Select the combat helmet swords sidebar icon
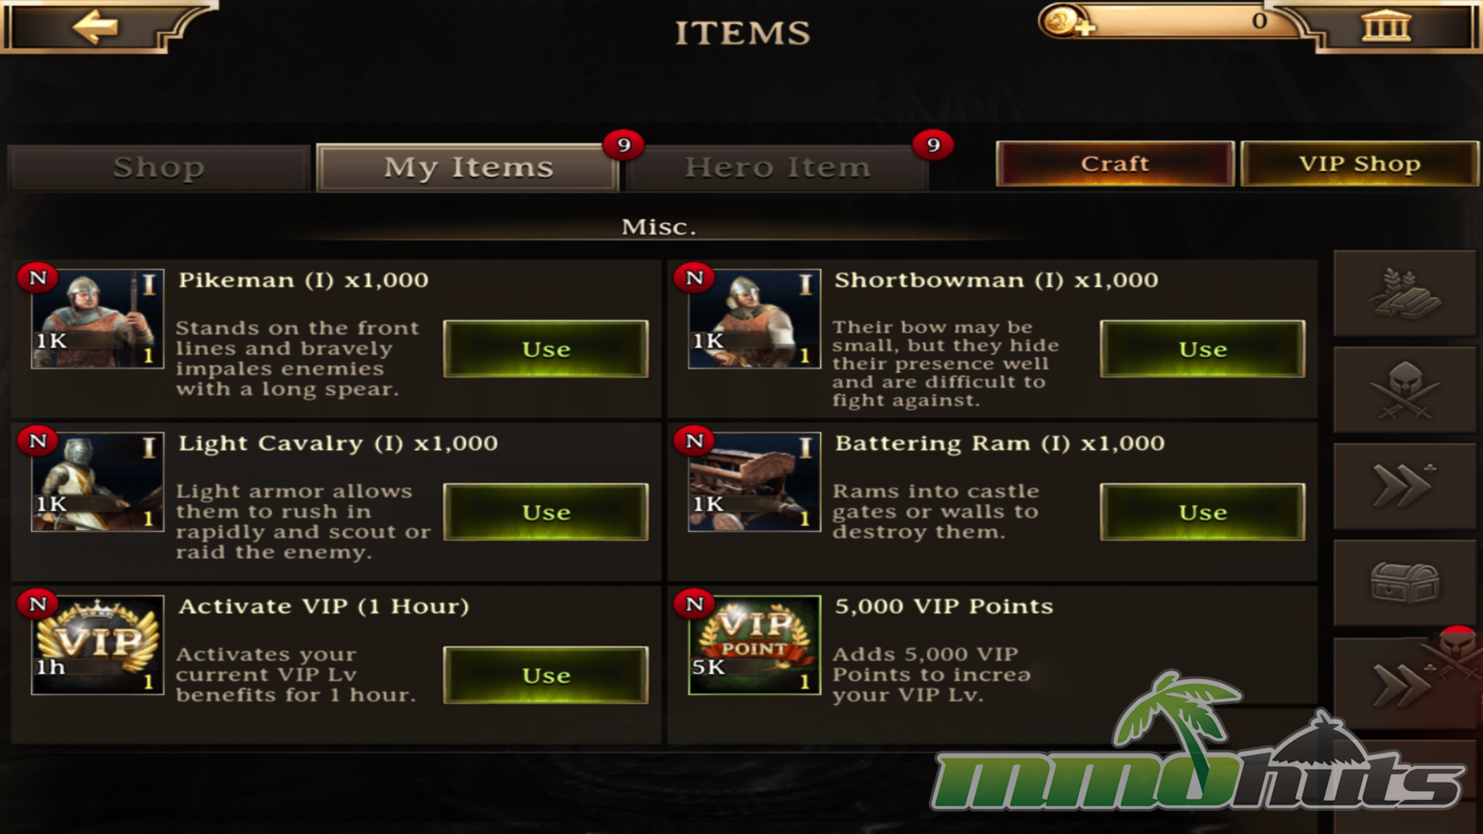This screenshot has height=834, width=1483. pyautogui.click(x=1405, y=390)
